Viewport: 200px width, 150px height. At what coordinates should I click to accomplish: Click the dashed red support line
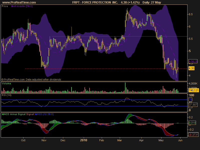click(x=106, y=68)
